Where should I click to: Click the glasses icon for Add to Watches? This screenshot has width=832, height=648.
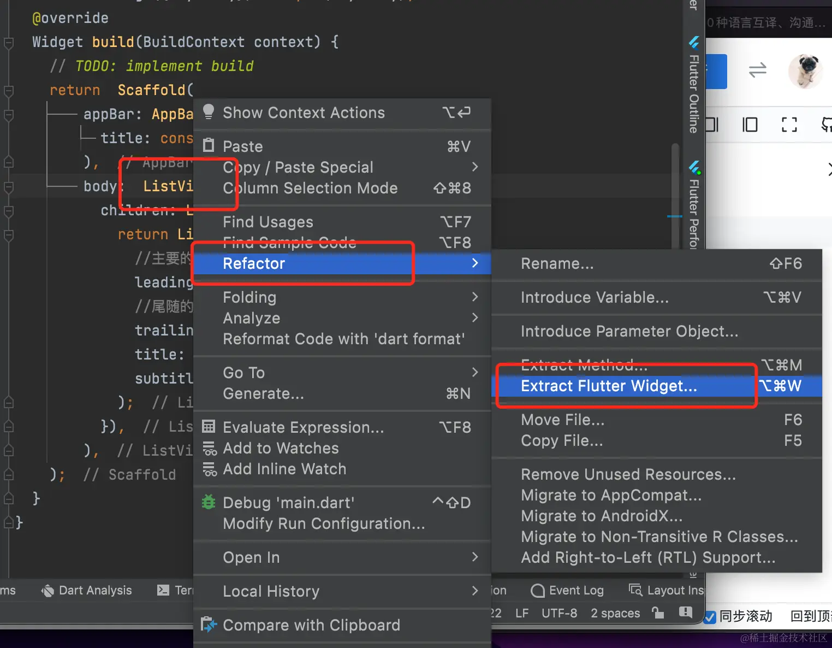[209, 448]
